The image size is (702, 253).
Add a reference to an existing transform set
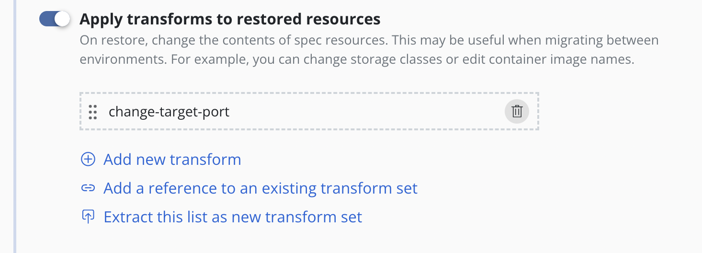coord(260,188)
